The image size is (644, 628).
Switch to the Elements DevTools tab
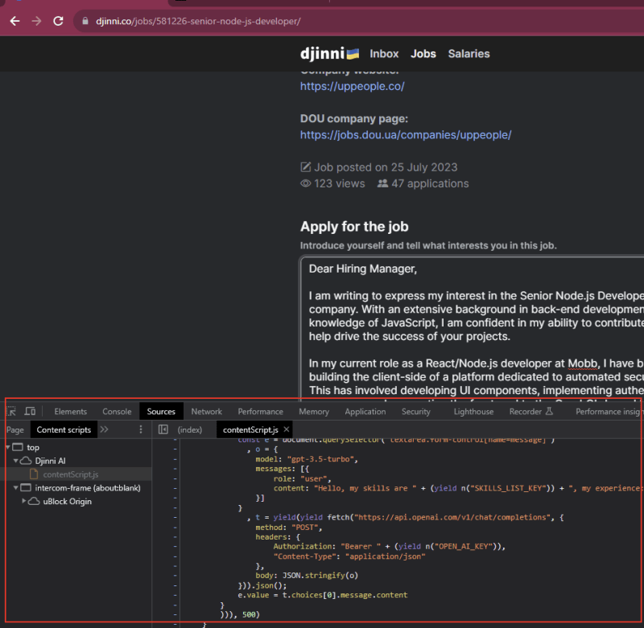click(70, 412)
